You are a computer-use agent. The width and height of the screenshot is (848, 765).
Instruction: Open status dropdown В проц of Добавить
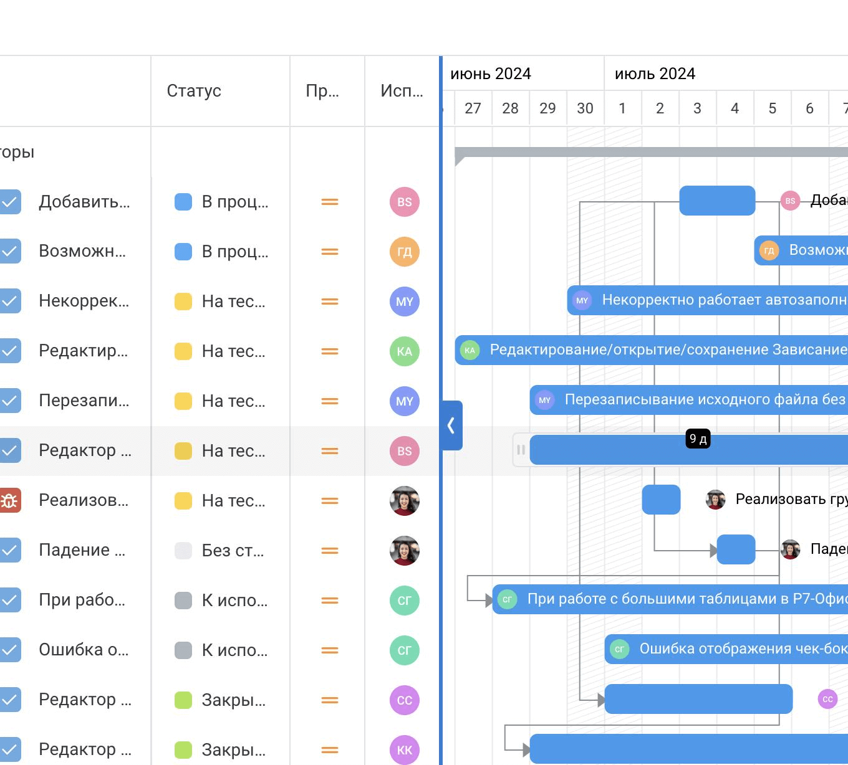point(221,202)
